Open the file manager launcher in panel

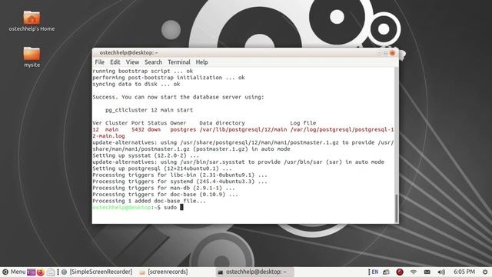pyautogui.click(x=51, y=272)
